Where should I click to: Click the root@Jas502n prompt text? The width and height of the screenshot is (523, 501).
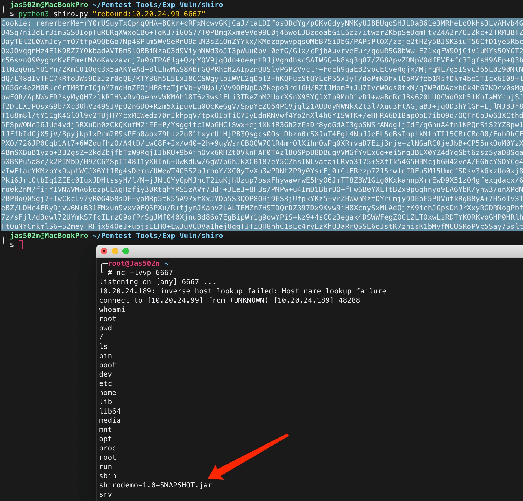[x=134, y=263]
